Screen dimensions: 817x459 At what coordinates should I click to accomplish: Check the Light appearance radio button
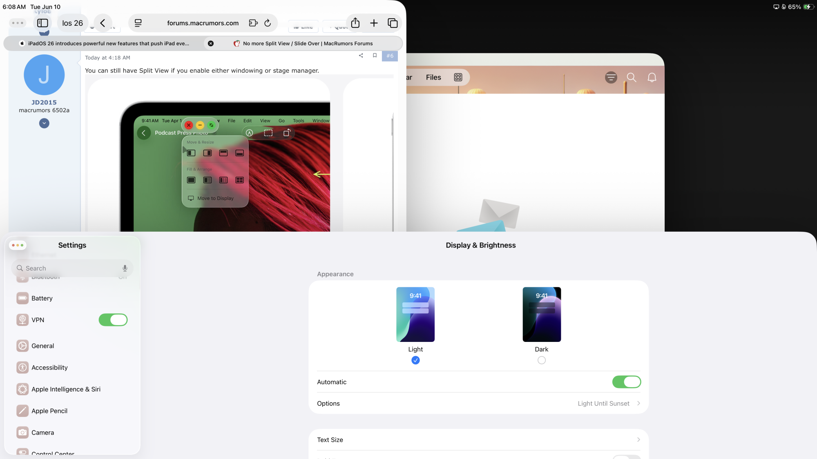(415, 360)
